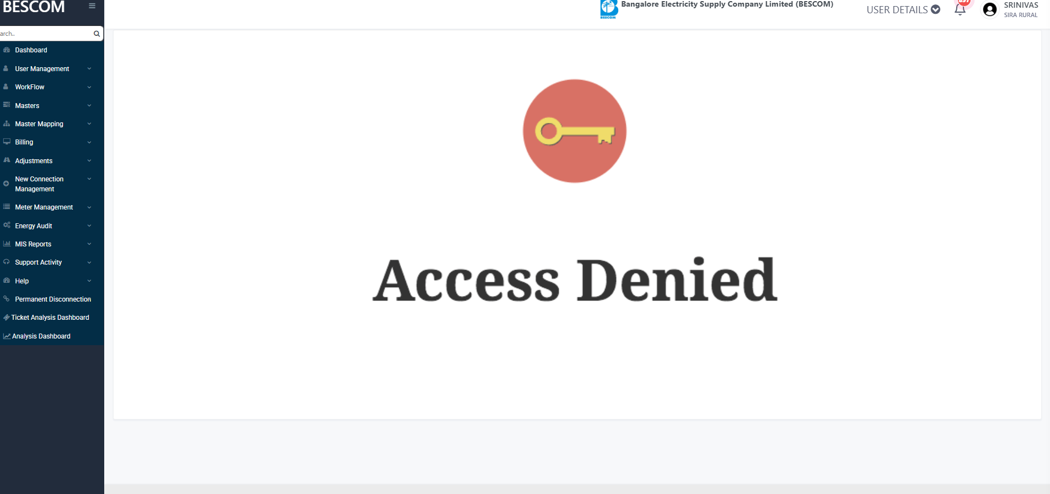Expand the User Management chevron
1050x494 pixels.
point(89,69)
